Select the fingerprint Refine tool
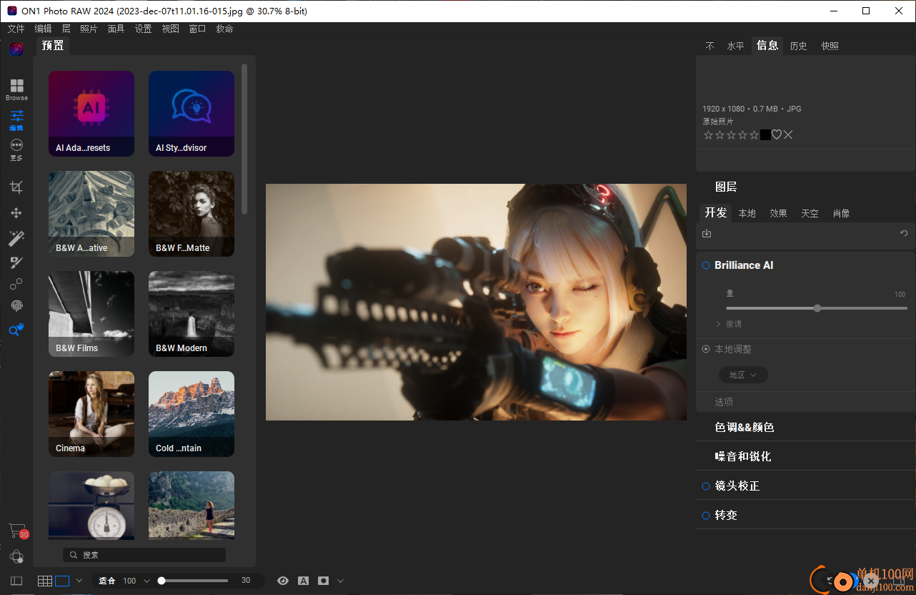Screen dimensions: 916x595 pyautogui.click(x=16, y=306)
